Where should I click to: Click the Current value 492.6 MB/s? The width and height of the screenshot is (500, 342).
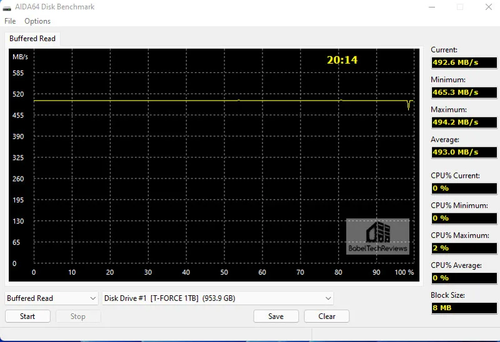pyautogui.click(x=464, y=62)
